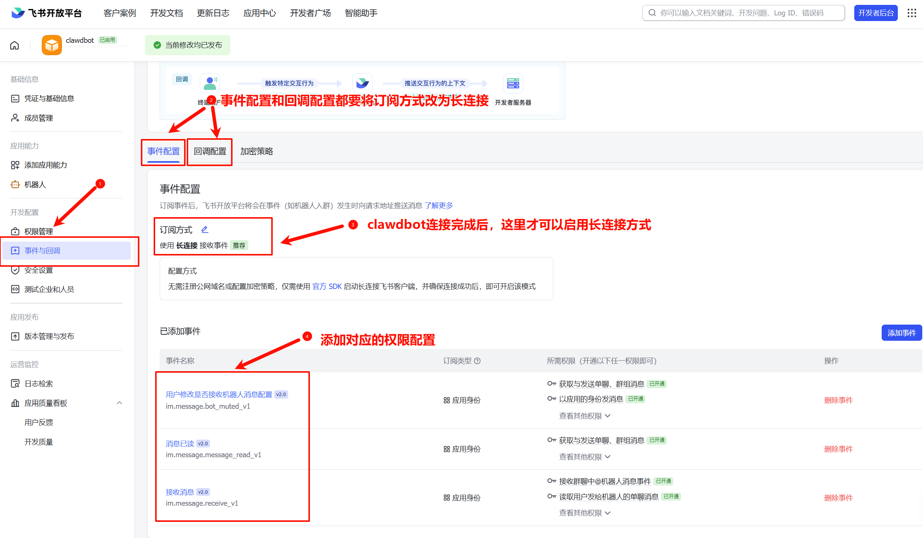Expand 查看其他权限 for the message_read event
The width and height of the screenshot is (923, 538).
point(585,456)
